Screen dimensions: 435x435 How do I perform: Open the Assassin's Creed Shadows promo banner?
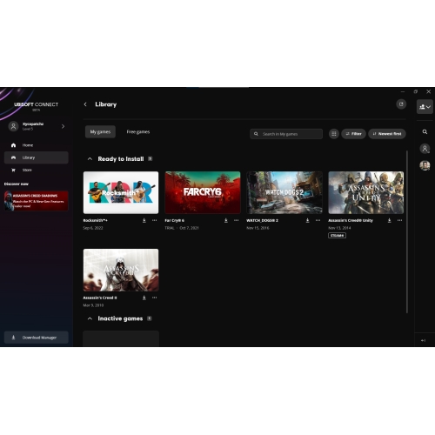tap(37, 201)
